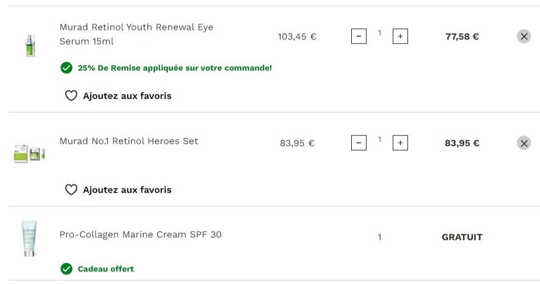Click Ajoutez aux favoris text for Eye Serum
The height and width of the screenshot is (284, 540).
tap(127, 96)
